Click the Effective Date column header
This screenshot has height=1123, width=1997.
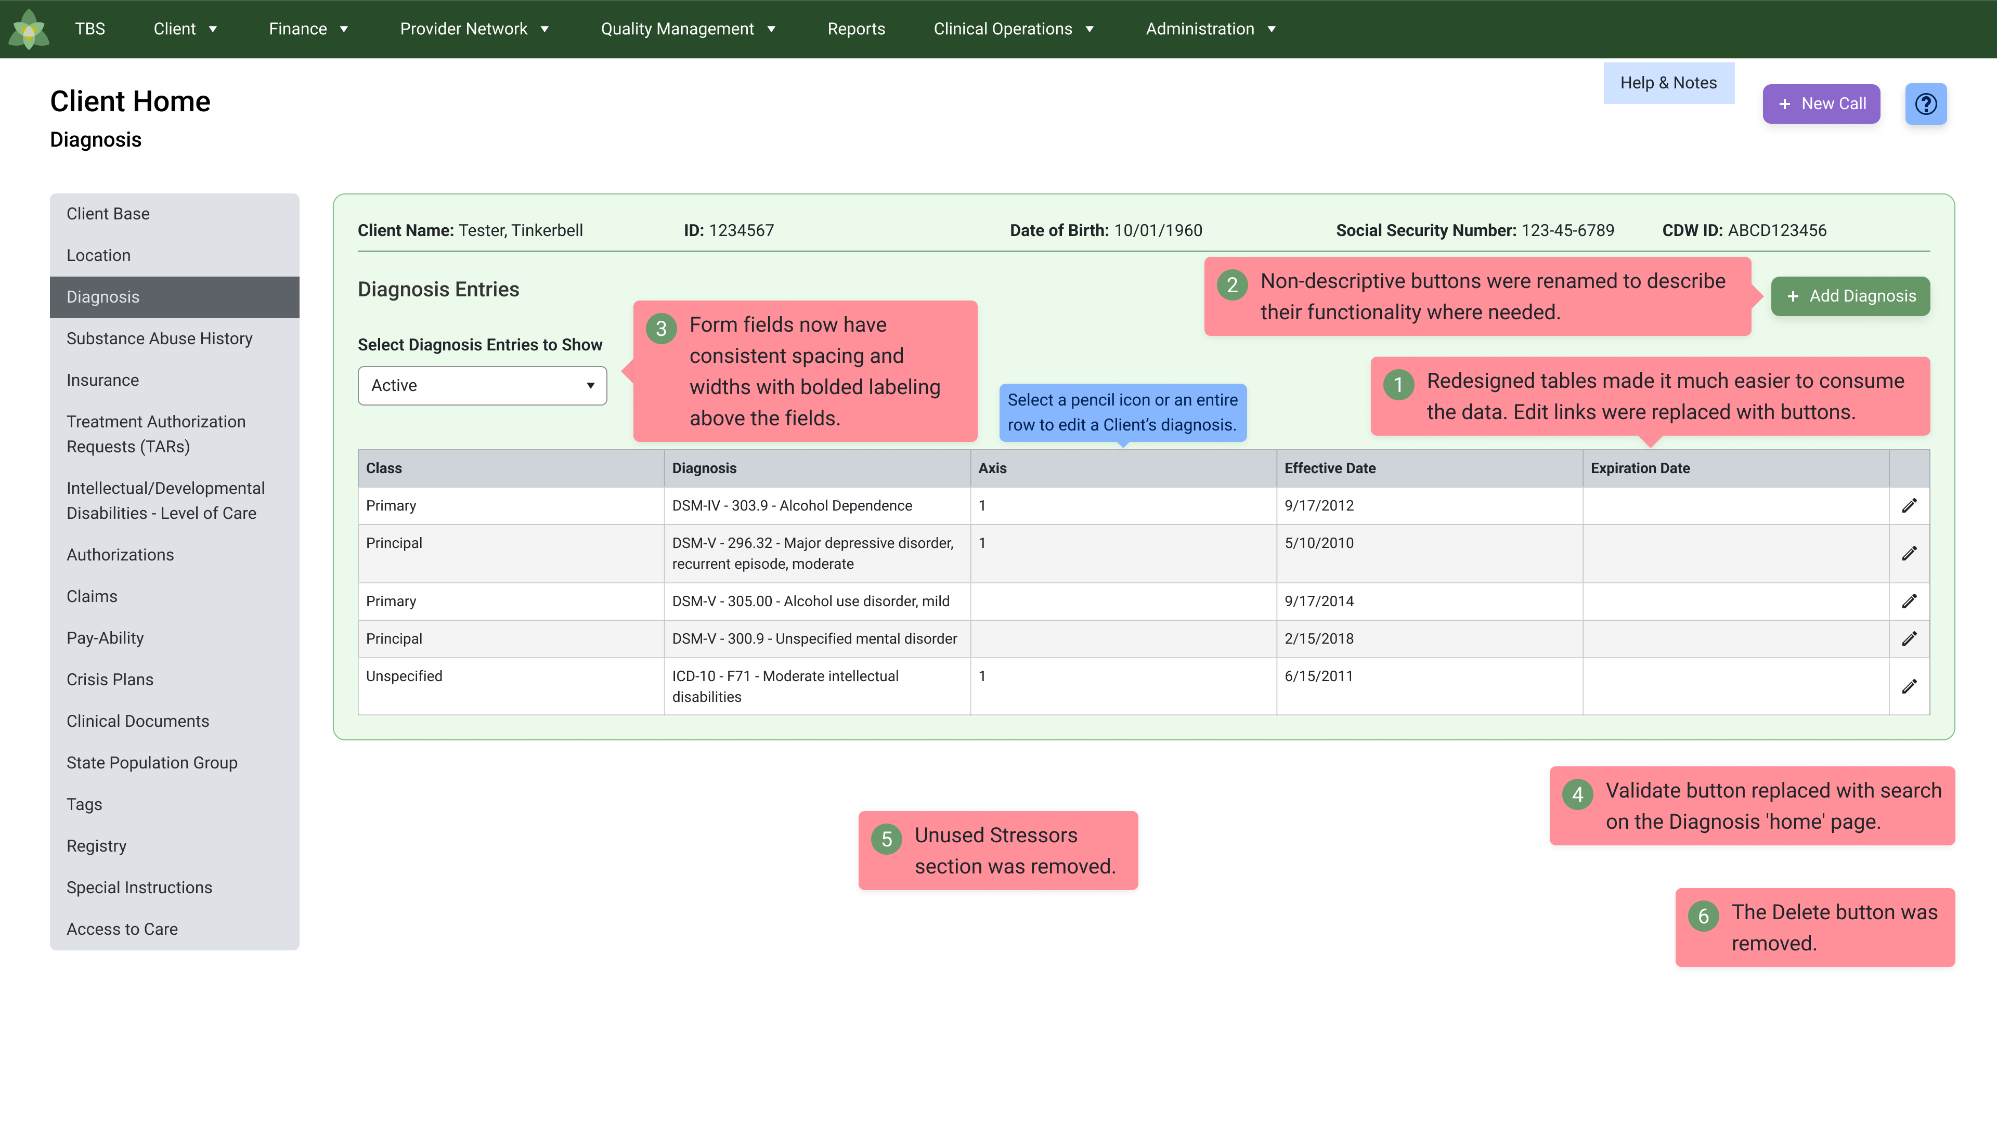click(x=1430, y=468)
